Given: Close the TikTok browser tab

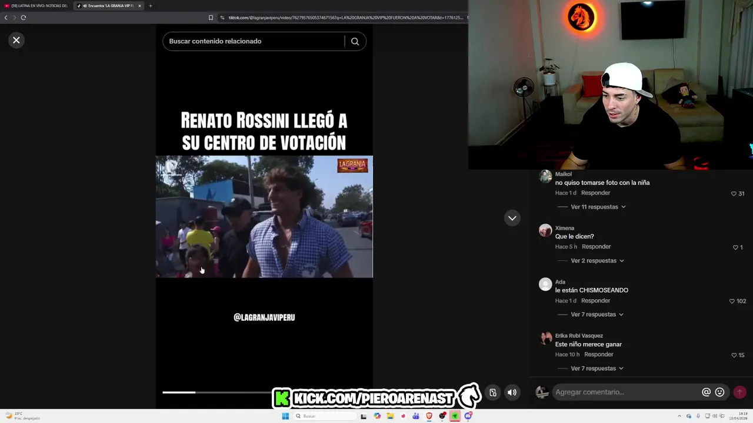Looking at the screenshot, I should pyautogui.click(x=139, y=6).
